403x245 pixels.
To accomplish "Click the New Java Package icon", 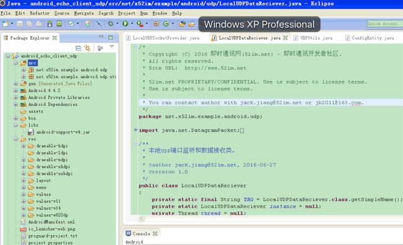I will (x=156, y=24).
